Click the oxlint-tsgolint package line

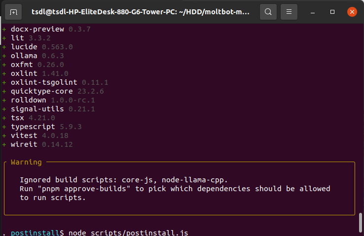44,82
